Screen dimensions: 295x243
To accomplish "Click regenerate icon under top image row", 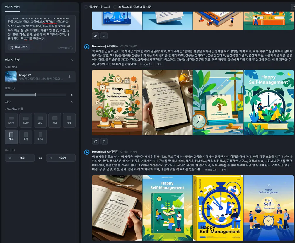I will (x=104, y=36).
